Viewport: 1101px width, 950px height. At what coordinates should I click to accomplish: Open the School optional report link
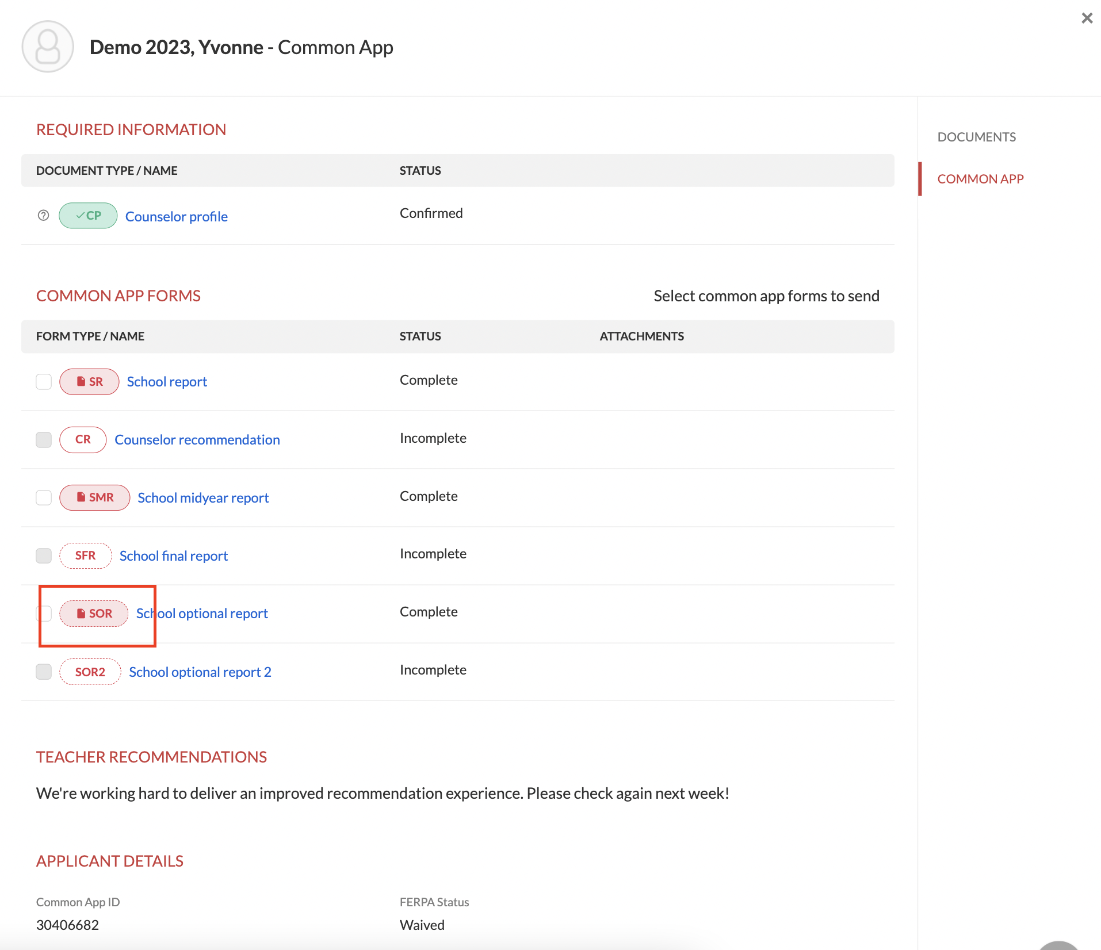202,614
